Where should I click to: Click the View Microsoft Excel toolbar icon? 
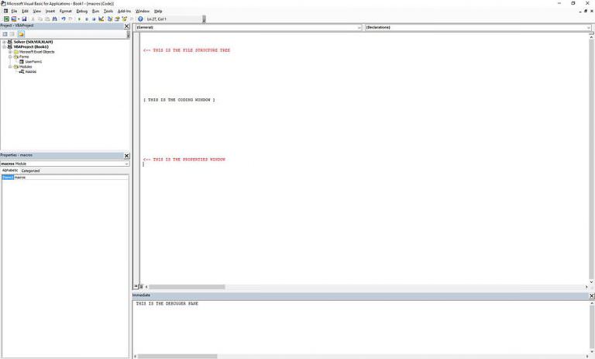tap(6, 19)
